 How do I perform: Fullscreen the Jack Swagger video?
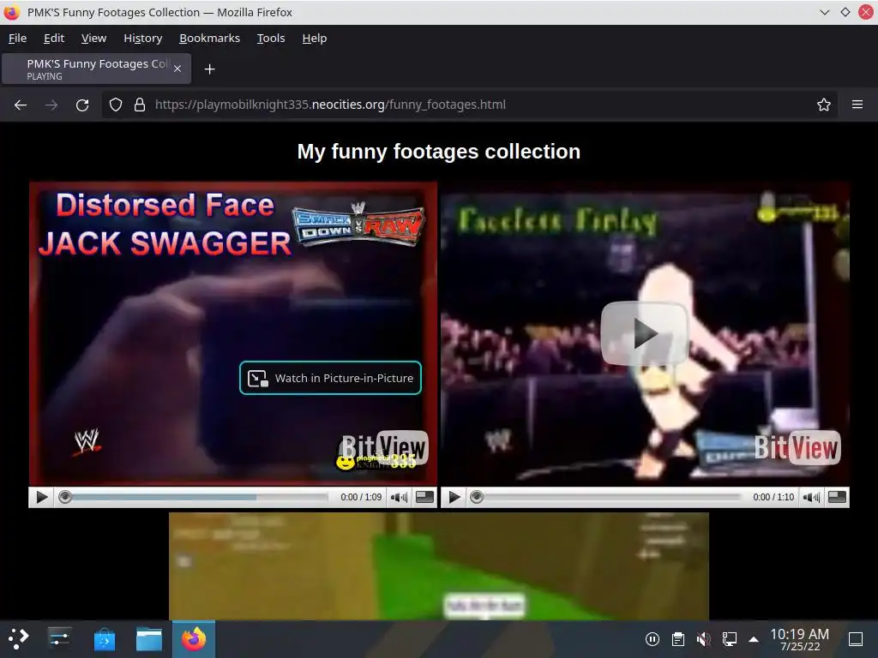point(424,497)
